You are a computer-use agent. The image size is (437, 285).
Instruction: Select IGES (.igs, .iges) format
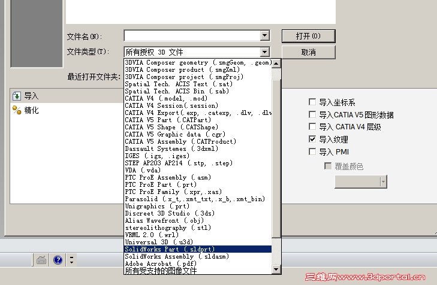tap(198, 156)
